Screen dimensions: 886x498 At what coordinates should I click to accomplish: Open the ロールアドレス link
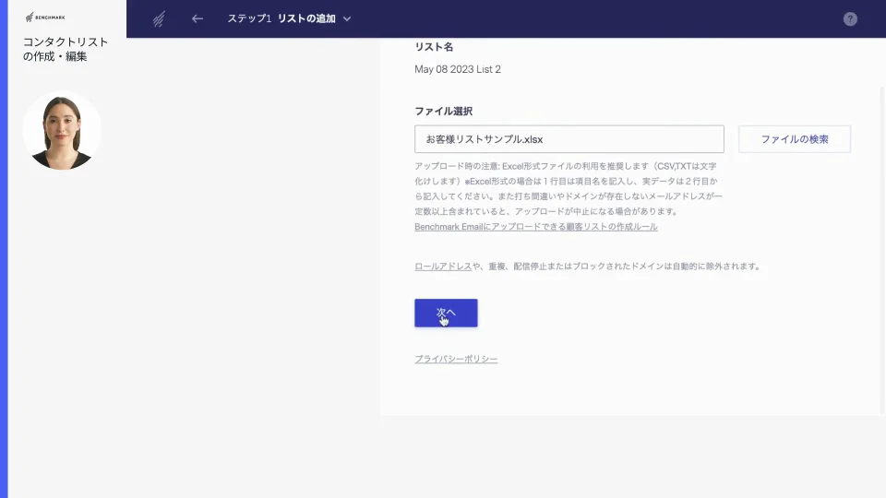[x=443, y=266]
